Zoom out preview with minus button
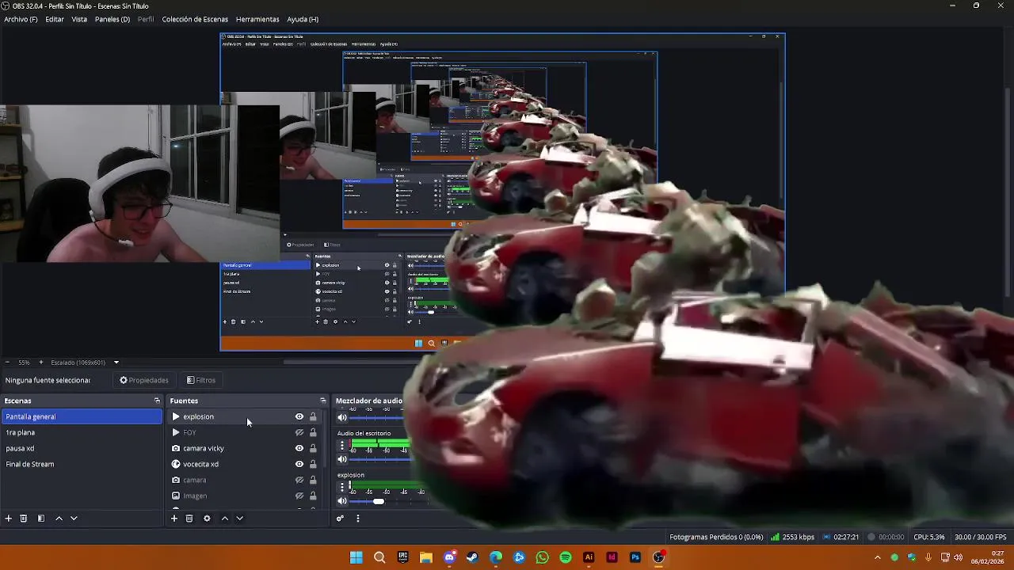 7,363
